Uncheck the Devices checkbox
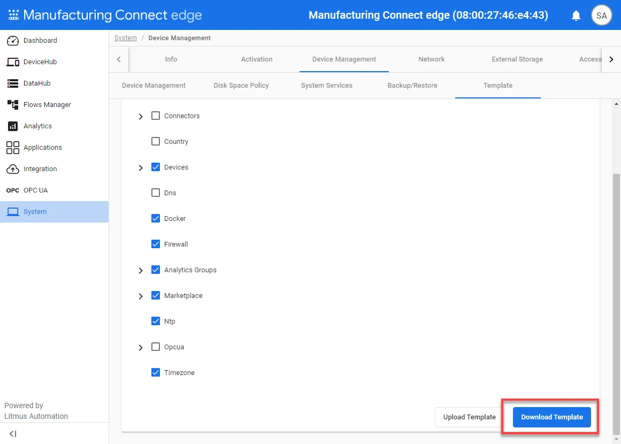621x444 pixels. pyautogui.click(x=156, y=167)
